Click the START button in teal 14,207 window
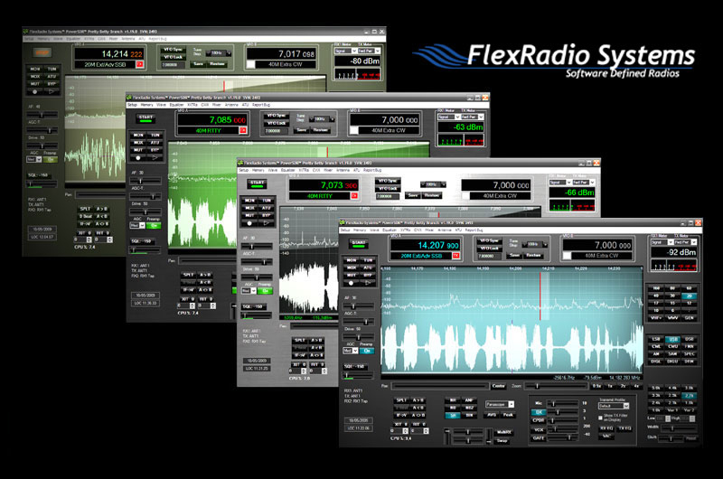 click(x=359, y=243)
